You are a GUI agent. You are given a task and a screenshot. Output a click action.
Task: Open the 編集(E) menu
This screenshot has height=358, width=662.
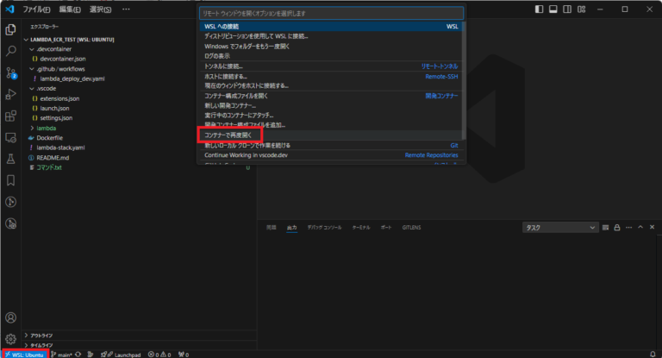[x=70, y=9]
